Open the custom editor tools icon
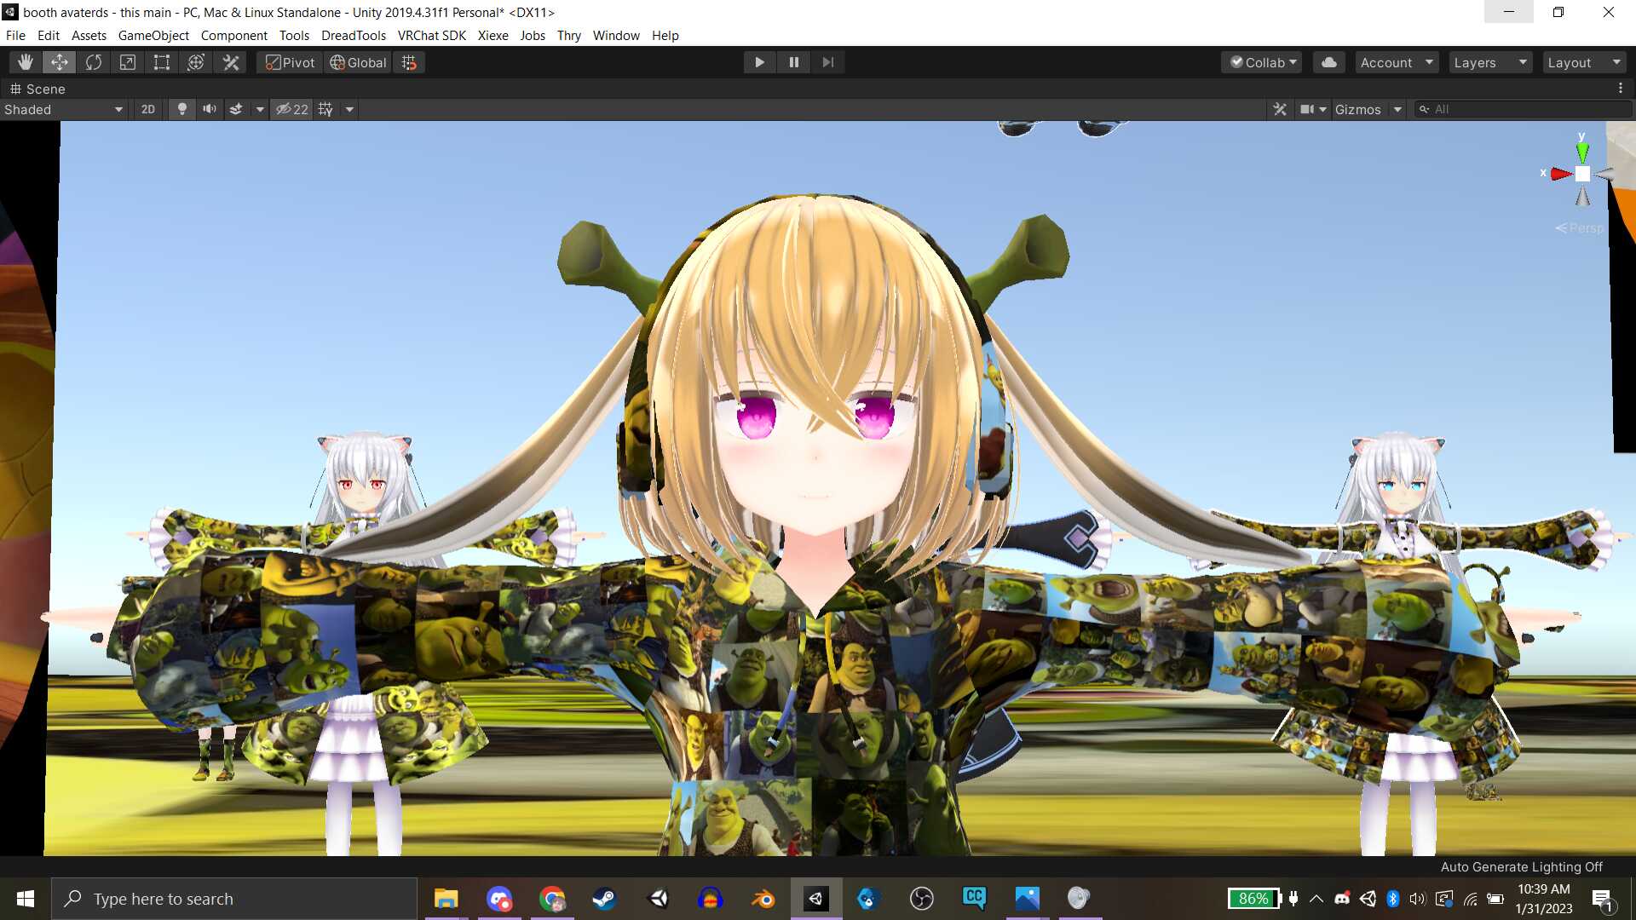This screenshot has width=1636, height=920. [231, 62]
